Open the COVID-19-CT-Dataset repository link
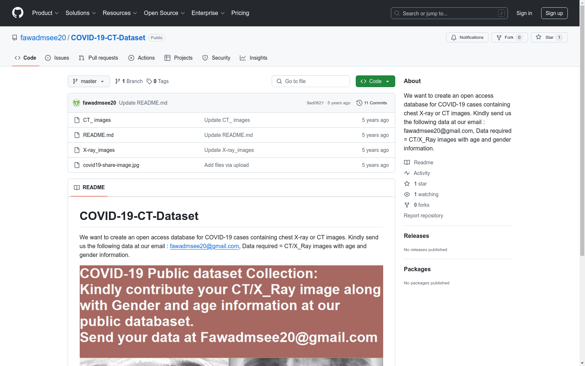585x366 pixels. tap(108, 38)
